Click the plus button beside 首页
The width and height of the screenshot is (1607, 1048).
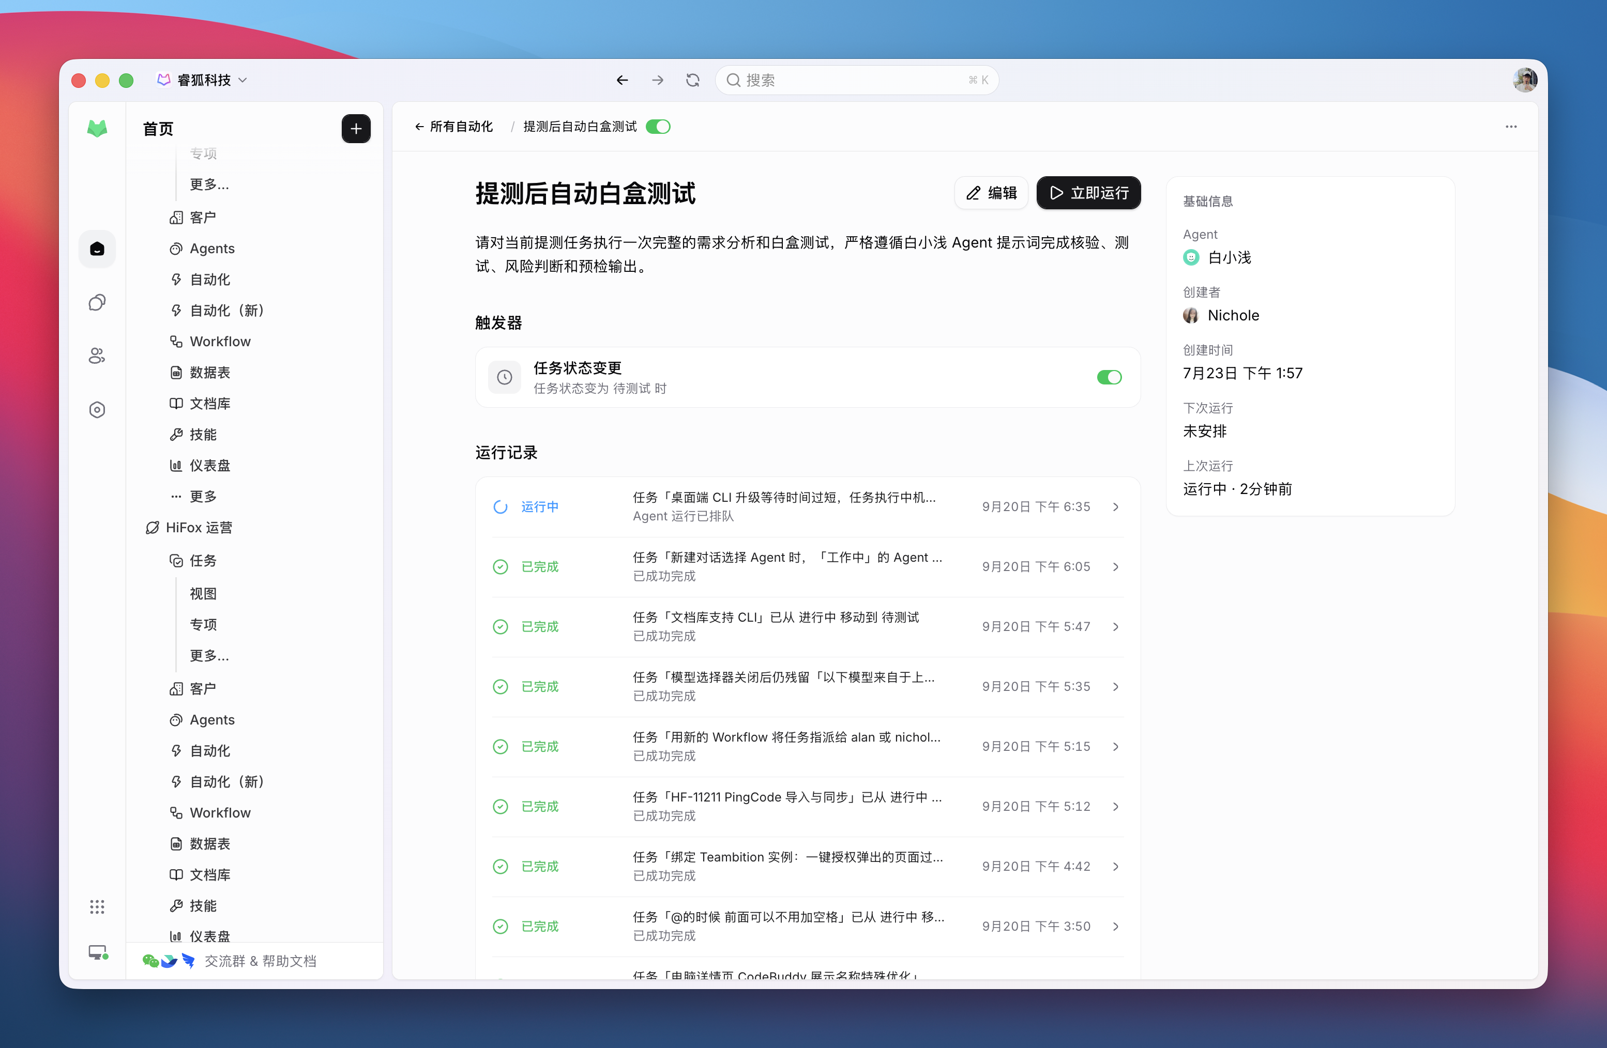point(356,128)
